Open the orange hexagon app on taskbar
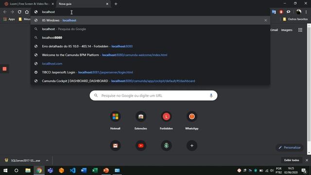Viewport: 311px width, 175px height. 61,171
